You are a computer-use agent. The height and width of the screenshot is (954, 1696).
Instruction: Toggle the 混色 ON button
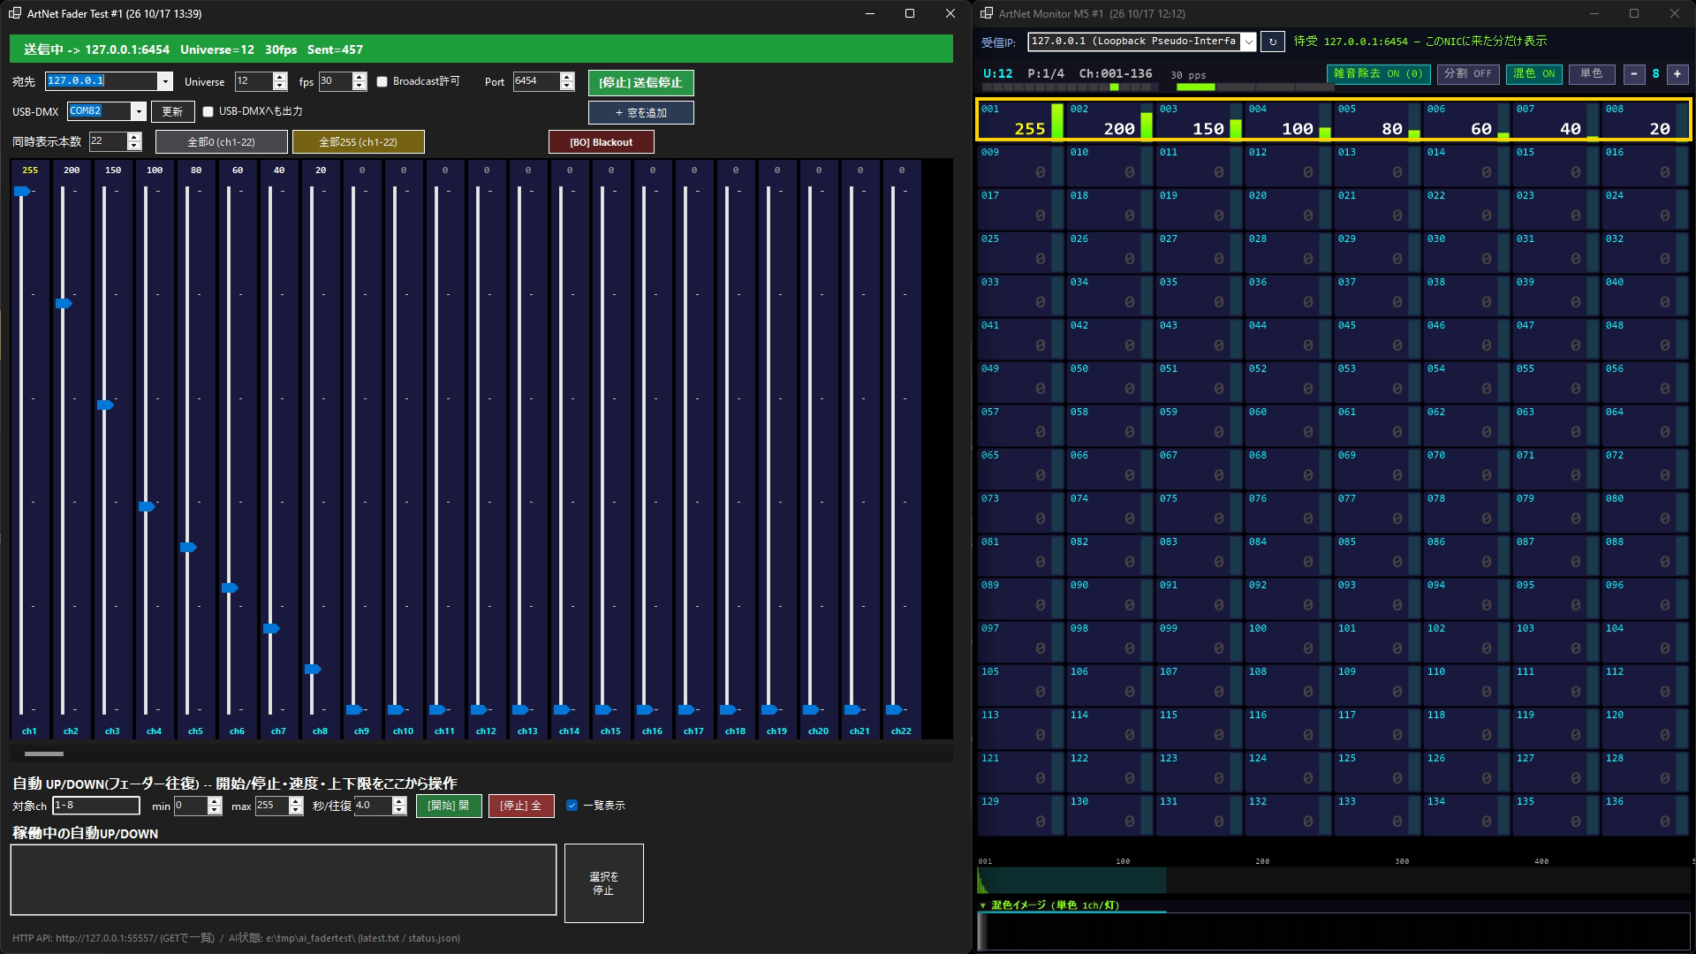pyautogui.click(x=1533, y=74)
